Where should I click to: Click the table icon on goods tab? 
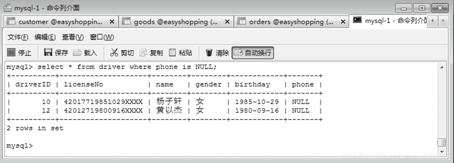126,21
